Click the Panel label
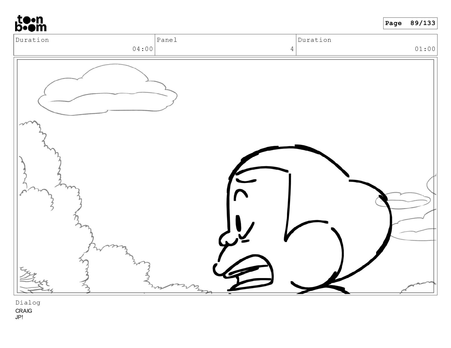Image resolution: width=451 pixels, height=348 pixels. click(167, 40)
